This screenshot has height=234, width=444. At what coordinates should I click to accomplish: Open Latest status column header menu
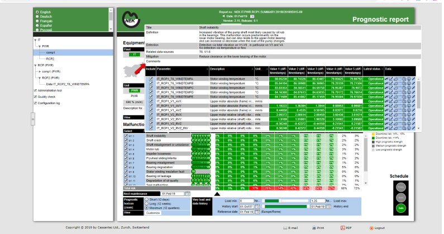[382, 69]
